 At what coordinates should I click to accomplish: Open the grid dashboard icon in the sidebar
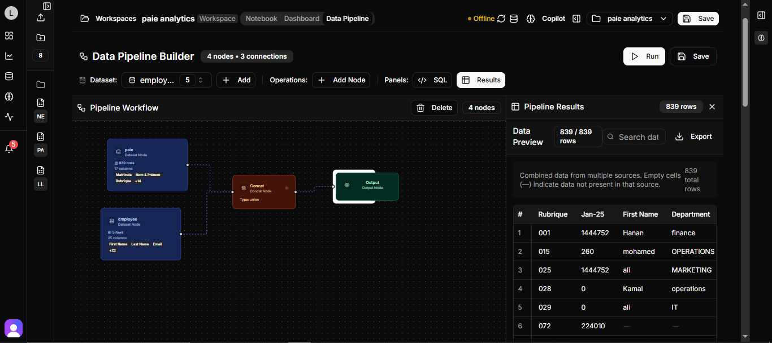(9, 36)
